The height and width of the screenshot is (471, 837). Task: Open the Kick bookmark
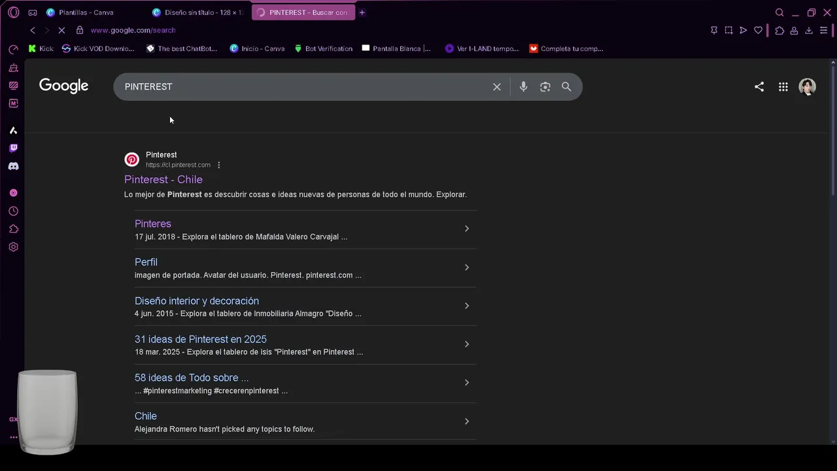point(41,48)
